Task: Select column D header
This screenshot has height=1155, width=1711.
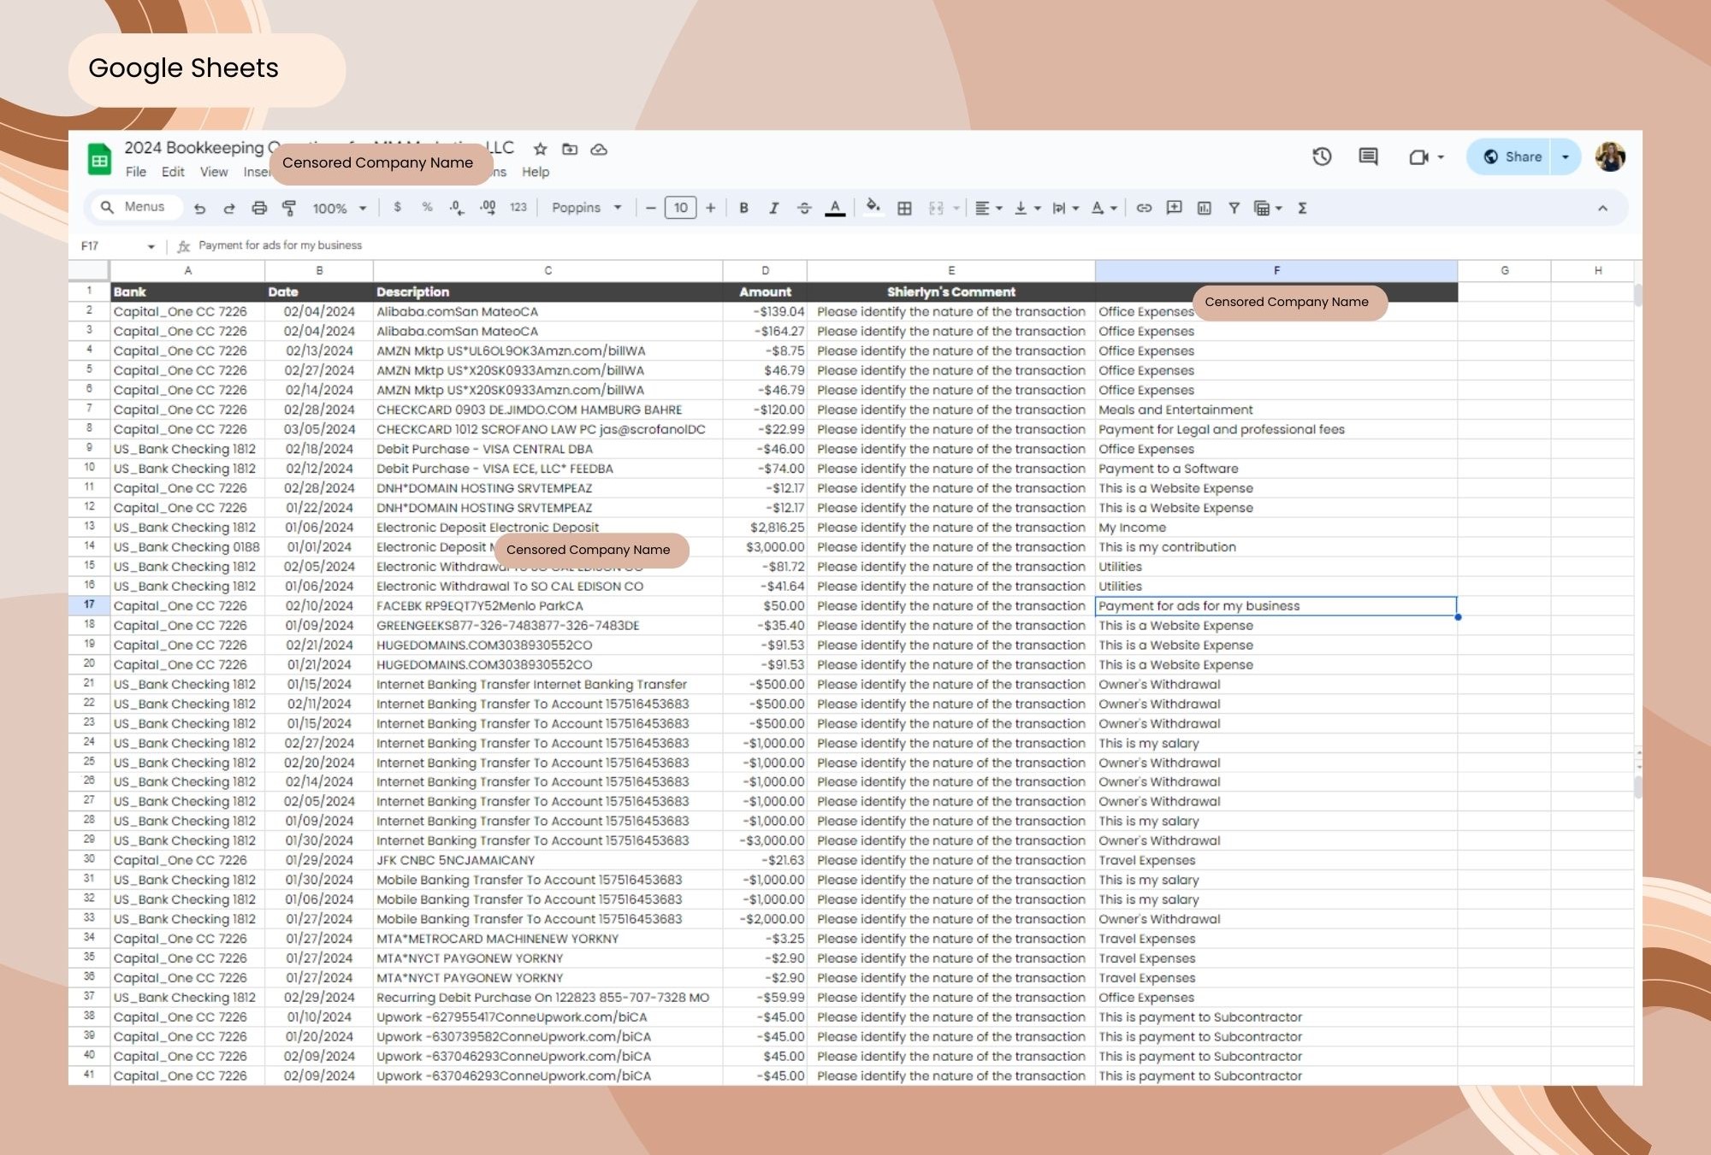Action: (x=765, y=271)
